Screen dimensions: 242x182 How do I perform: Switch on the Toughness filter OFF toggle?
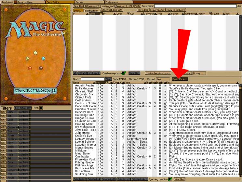coord(3,139)
